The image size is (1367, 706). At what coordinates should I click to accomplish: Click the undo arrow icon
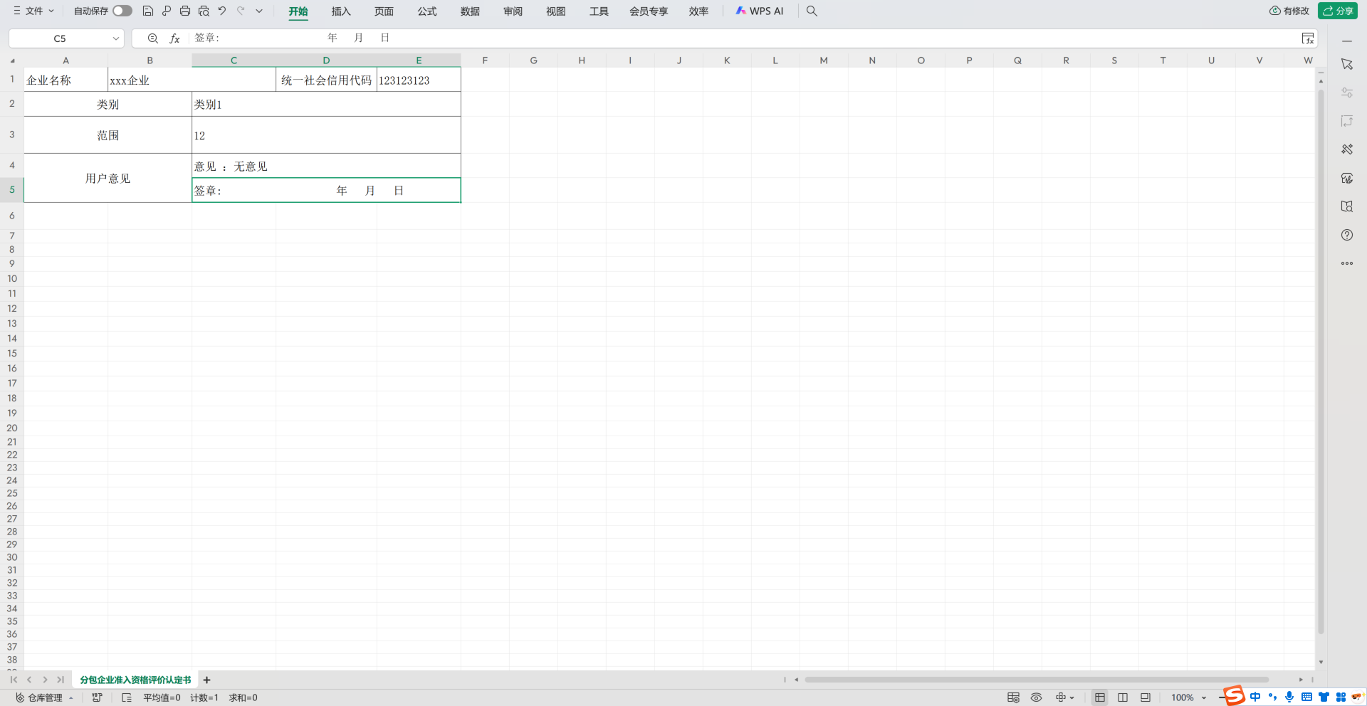click(222, 11)
